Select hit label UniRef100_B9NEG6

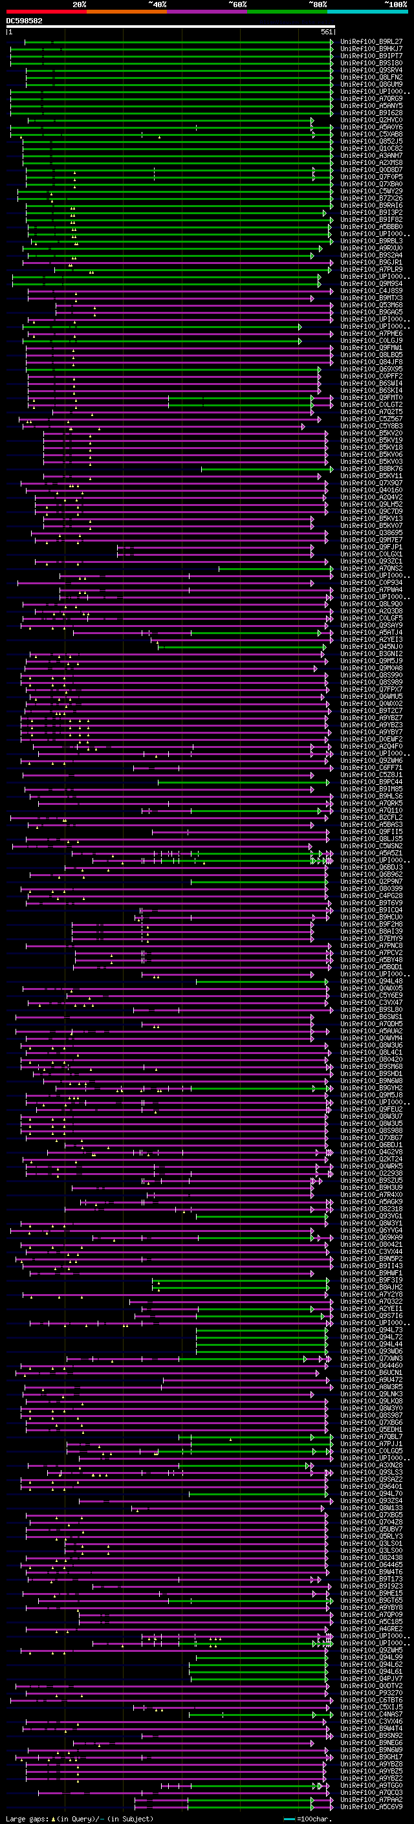(x=371, y=1742)
